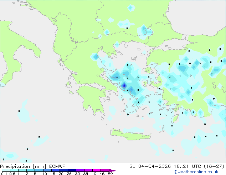Screen dimensions: 226x175
Task: Select the 25–30 mm legend color swatch
Action: pos(72,170)
